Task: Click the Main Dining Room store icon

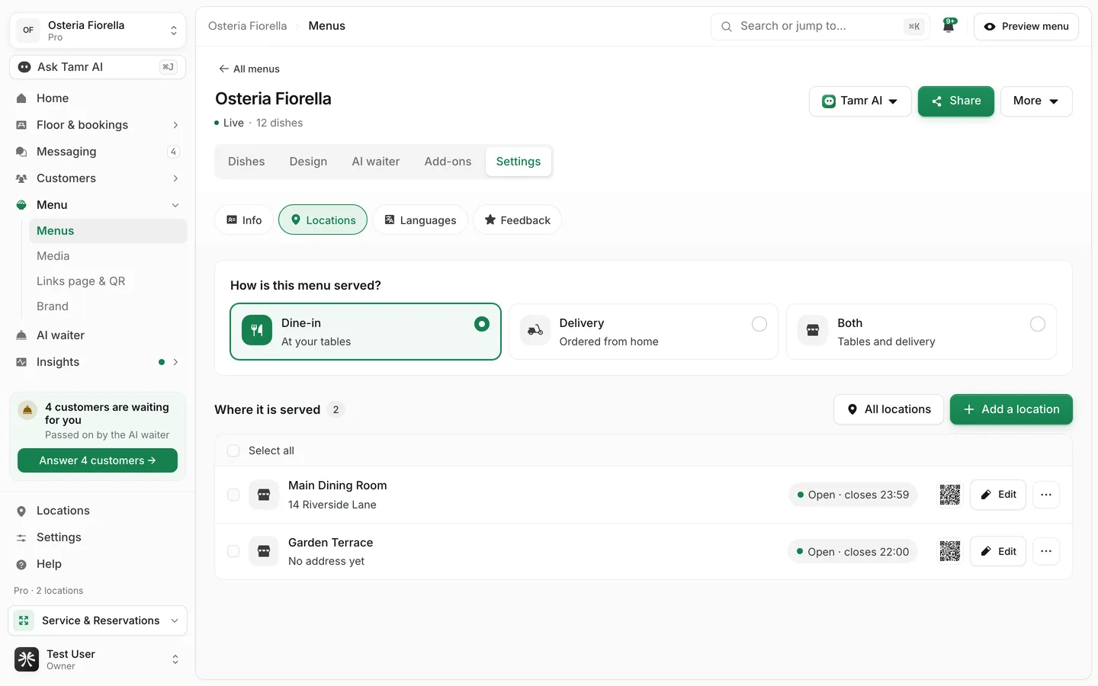Action: click(264, 495)
